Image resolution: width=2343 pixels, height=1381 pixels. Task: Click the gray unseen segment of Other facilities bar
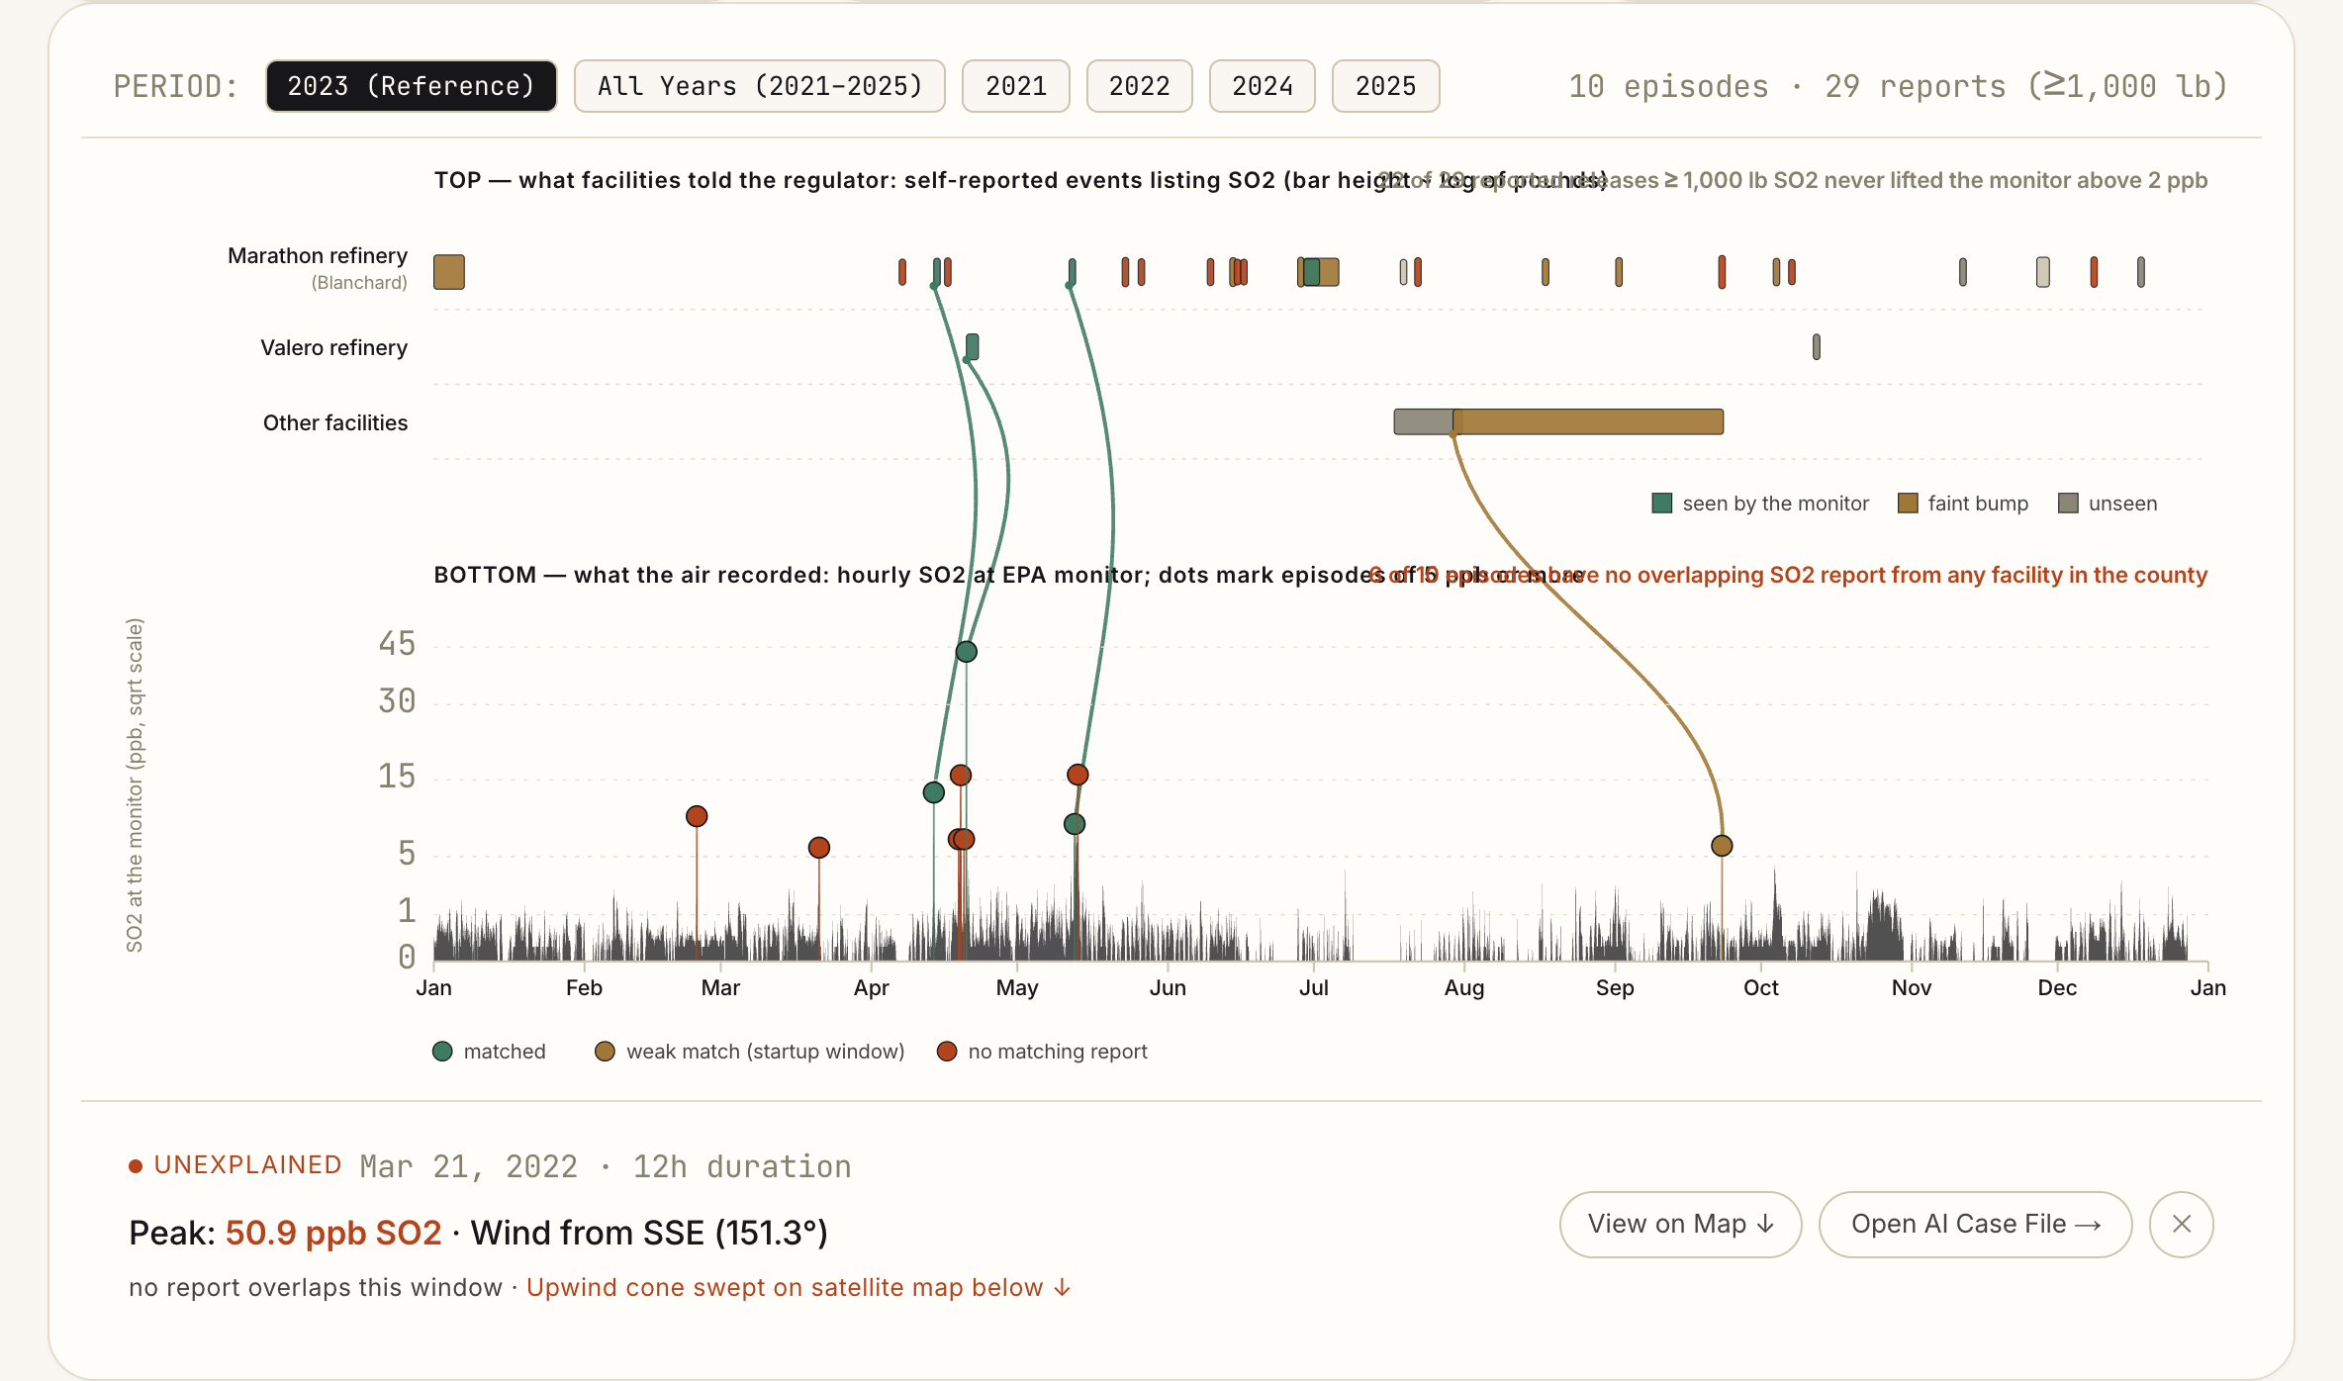click(1423, 421)
